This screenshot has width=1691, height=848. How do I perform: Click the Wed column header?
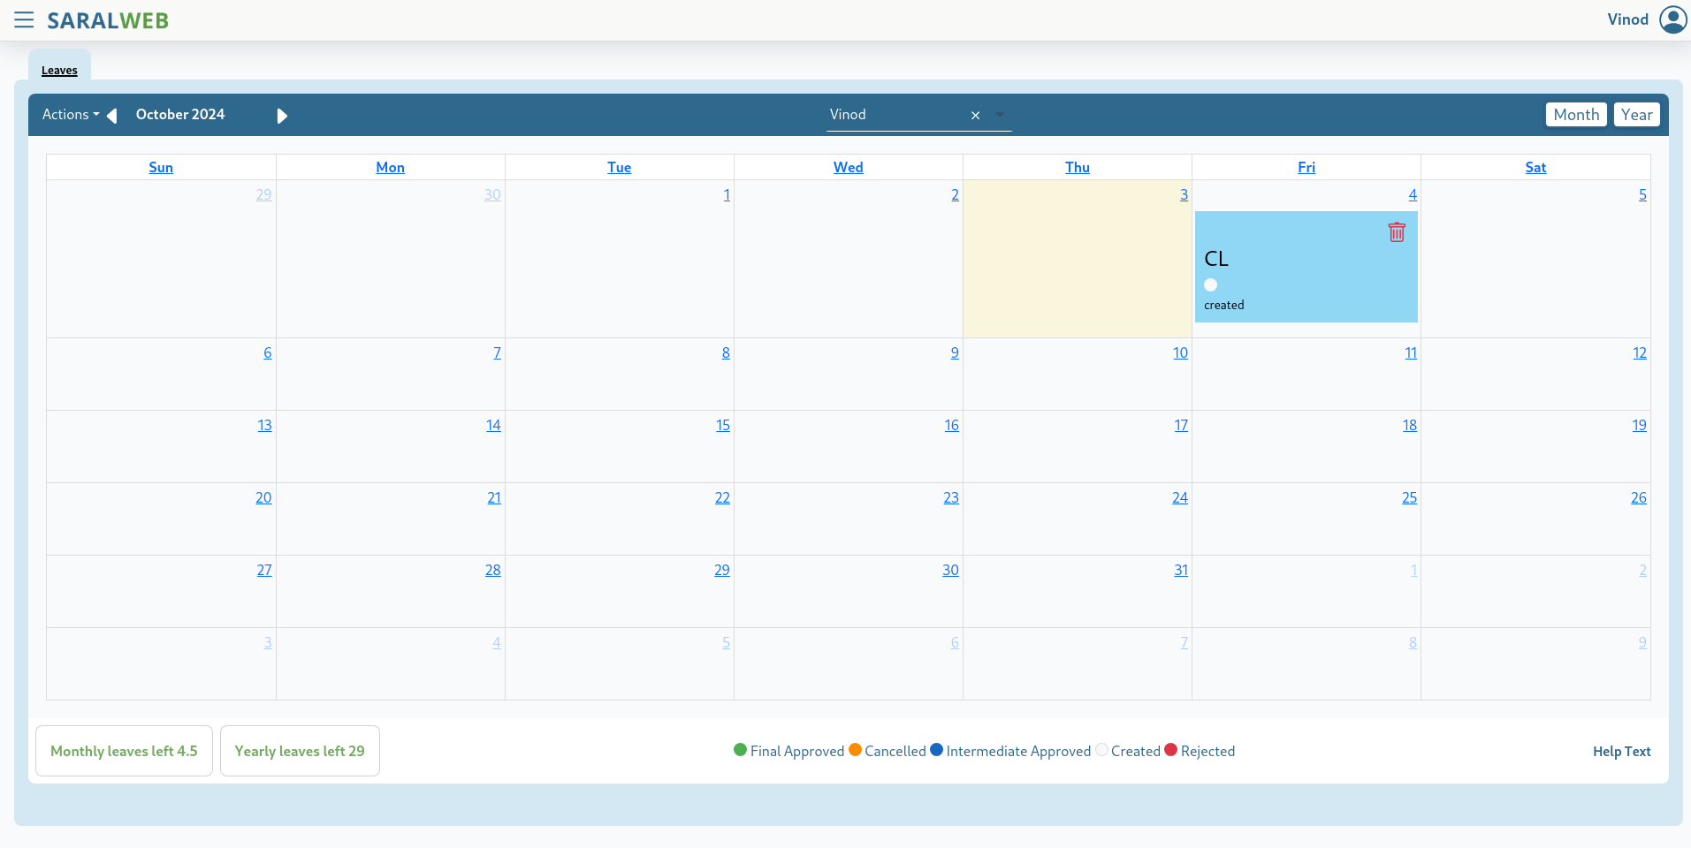(848, 167)
